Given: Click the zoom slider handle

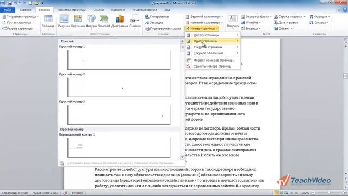Looking at the screenshot, I should tap(329, 193).
